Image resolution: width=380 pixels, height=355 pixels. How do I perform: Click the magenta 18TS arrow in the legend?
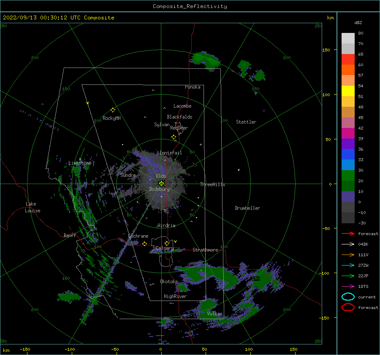tap(348, 287)
